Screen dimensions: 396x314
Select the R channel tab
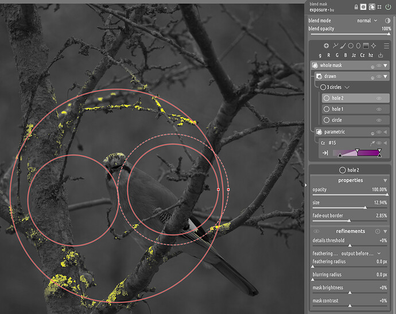[329, 55]
